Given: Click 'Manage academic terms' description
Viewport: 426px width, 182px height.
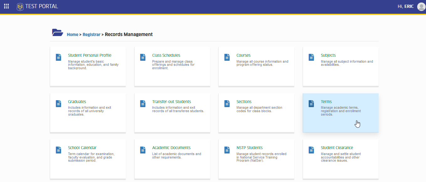Looking at the screenshot, I should (x=341, y=111).
